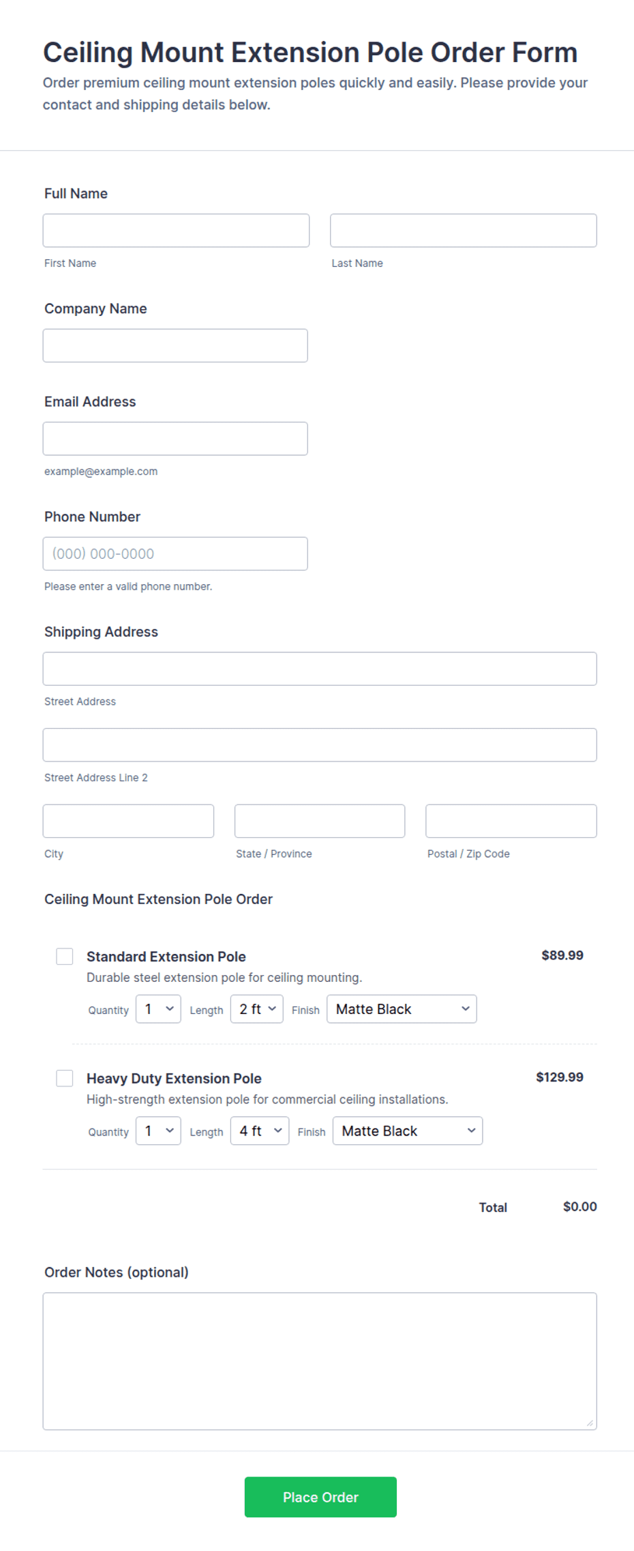
Task: Open Heavy Duty Length dropdown showing 4 ft
Action: [x=260, y=1131]
